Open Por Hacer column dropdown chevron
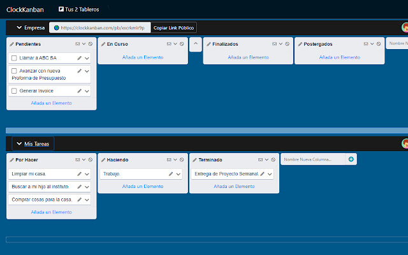408x255 pixels. 84,159
